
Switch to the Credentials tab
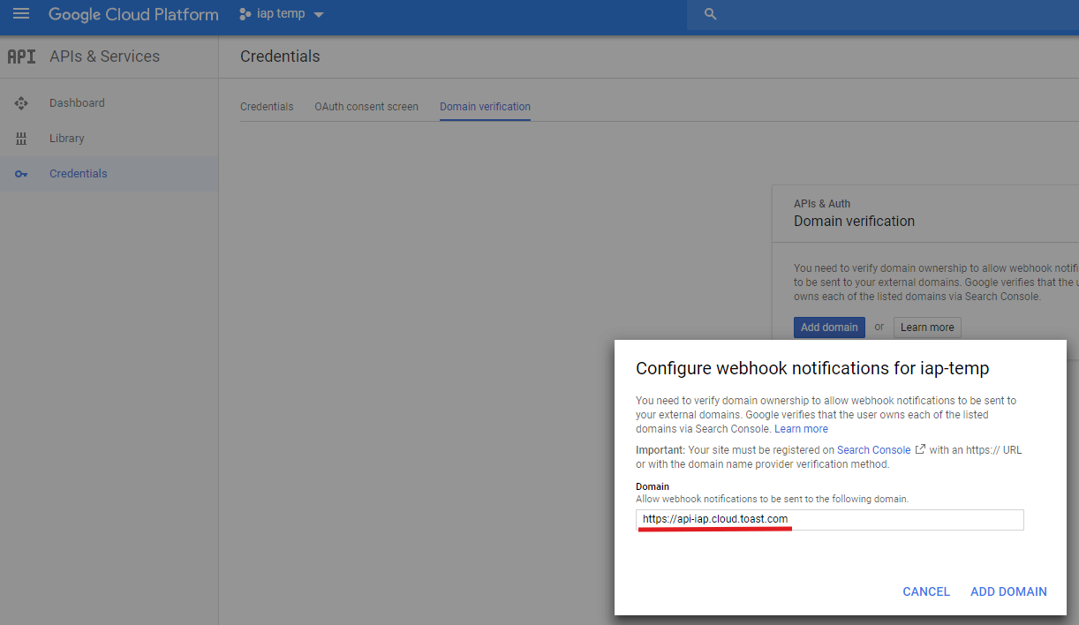[x=267, y=107]
